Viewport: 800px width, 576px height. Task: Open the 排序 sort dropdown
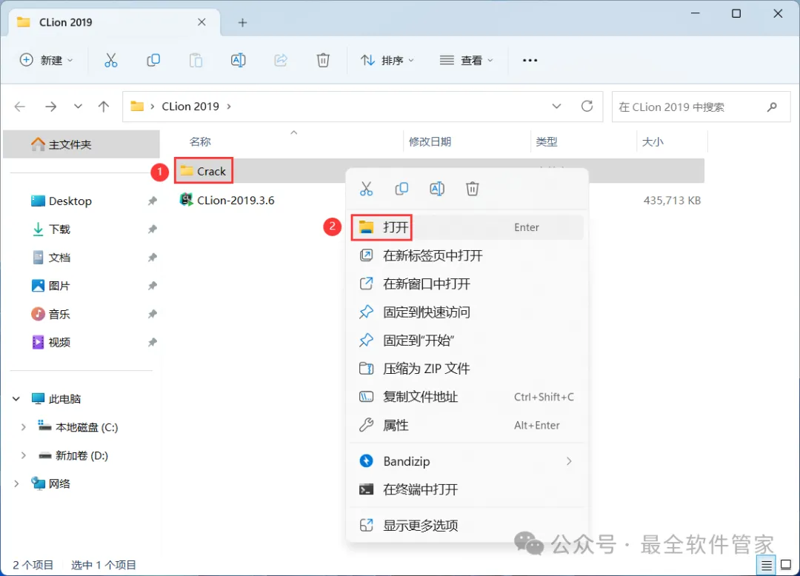coord(387,60)
